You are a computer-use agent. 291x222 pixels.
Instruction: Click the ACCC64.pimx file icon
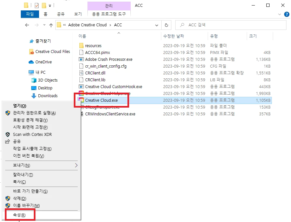81,52
